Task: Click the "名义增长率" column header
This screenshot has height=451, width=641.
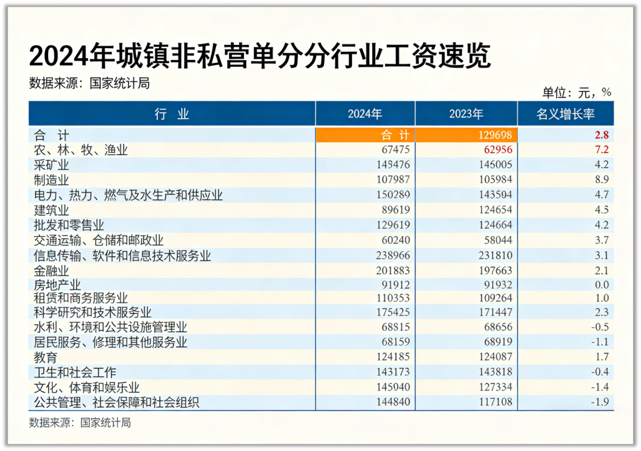Action: pos(565,114)
